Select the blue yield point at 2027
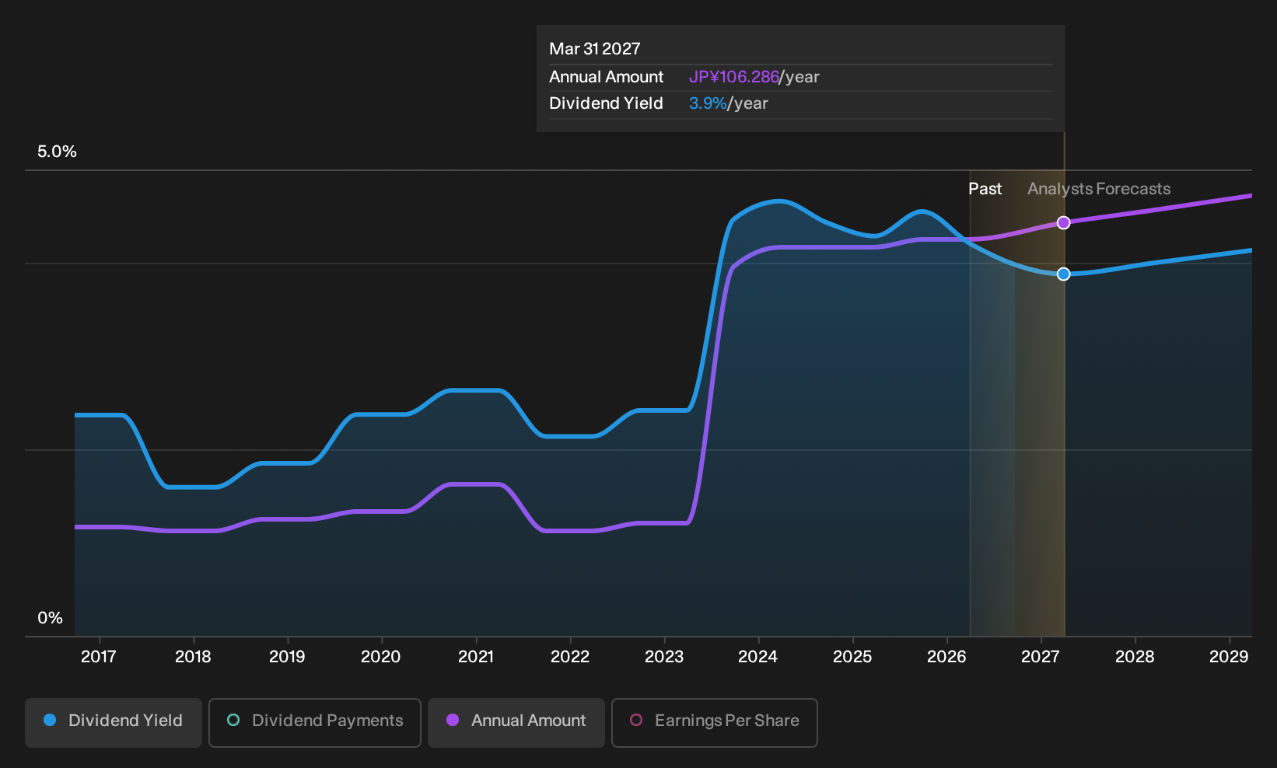Screen dimensions: 1277x768 click(x=1064, y=274)
